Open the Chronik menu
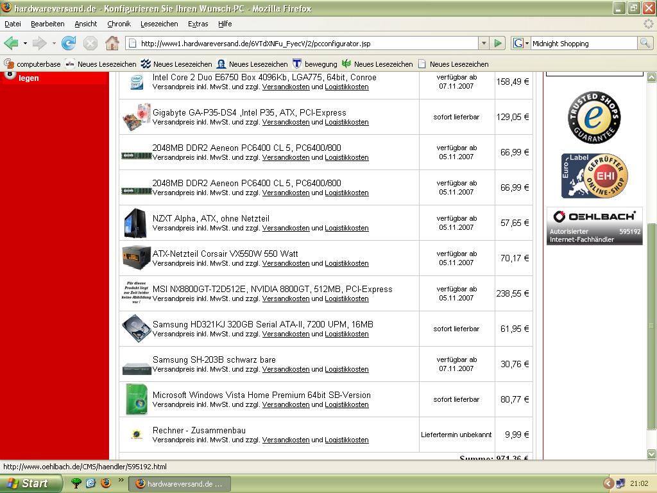Viewport: 657px width, 493px height. point(119,24)
